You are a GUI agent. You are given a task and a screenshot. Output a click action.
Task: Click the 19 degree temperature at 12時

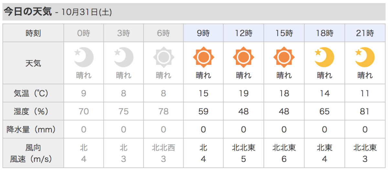coord(243,93)
